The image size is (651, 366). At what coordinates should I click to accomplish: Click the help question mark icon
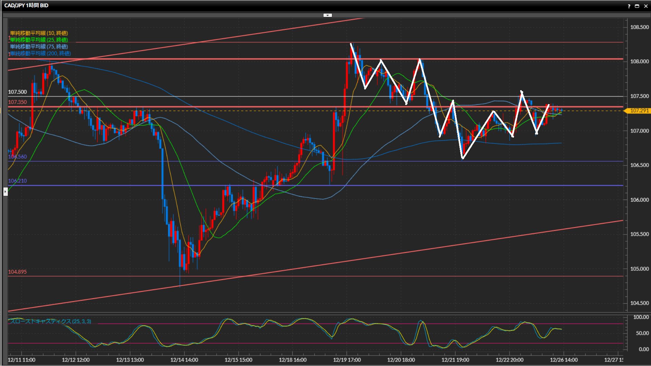pos(629,6)
